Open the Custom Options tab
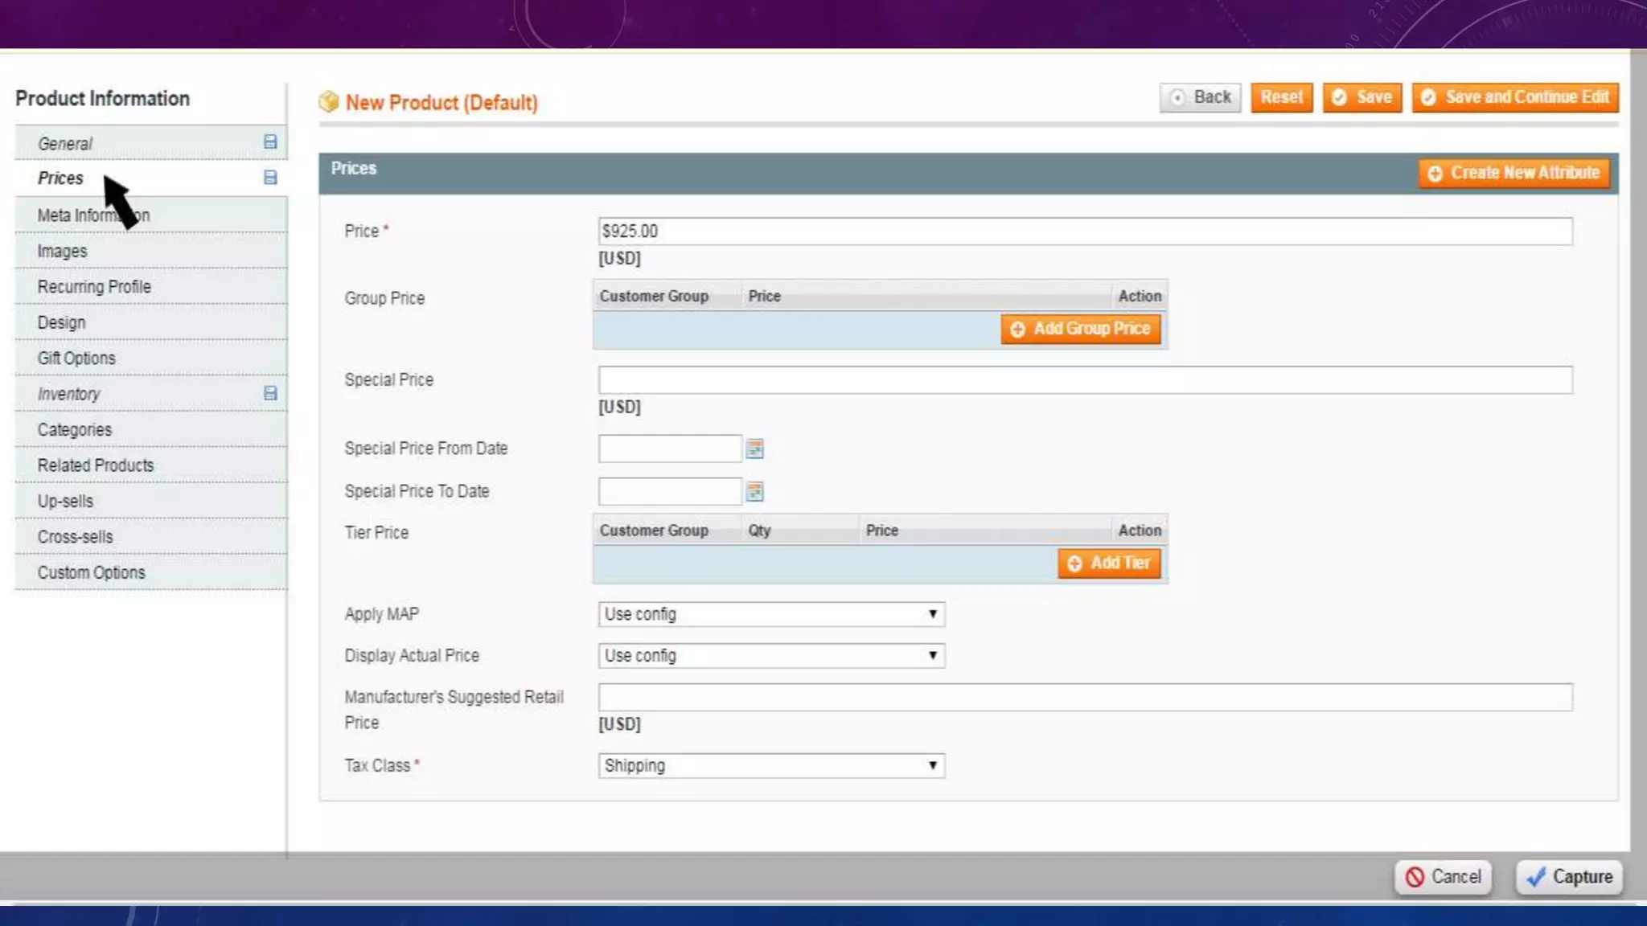Screen dimensions: 1647x926 pos(91,572)
